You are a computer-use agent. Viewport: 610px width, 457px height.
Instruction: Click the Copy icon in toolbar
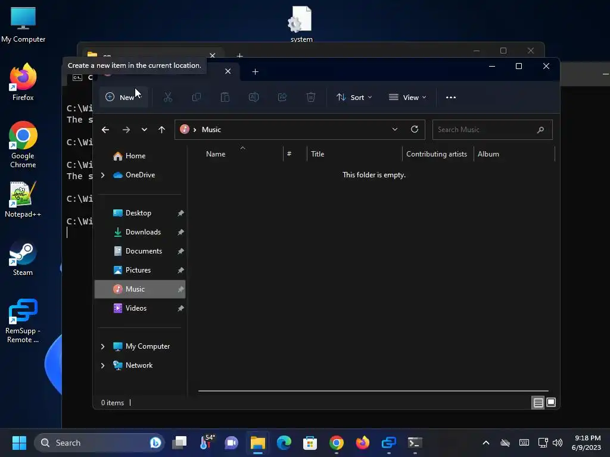tap(197, 97)
